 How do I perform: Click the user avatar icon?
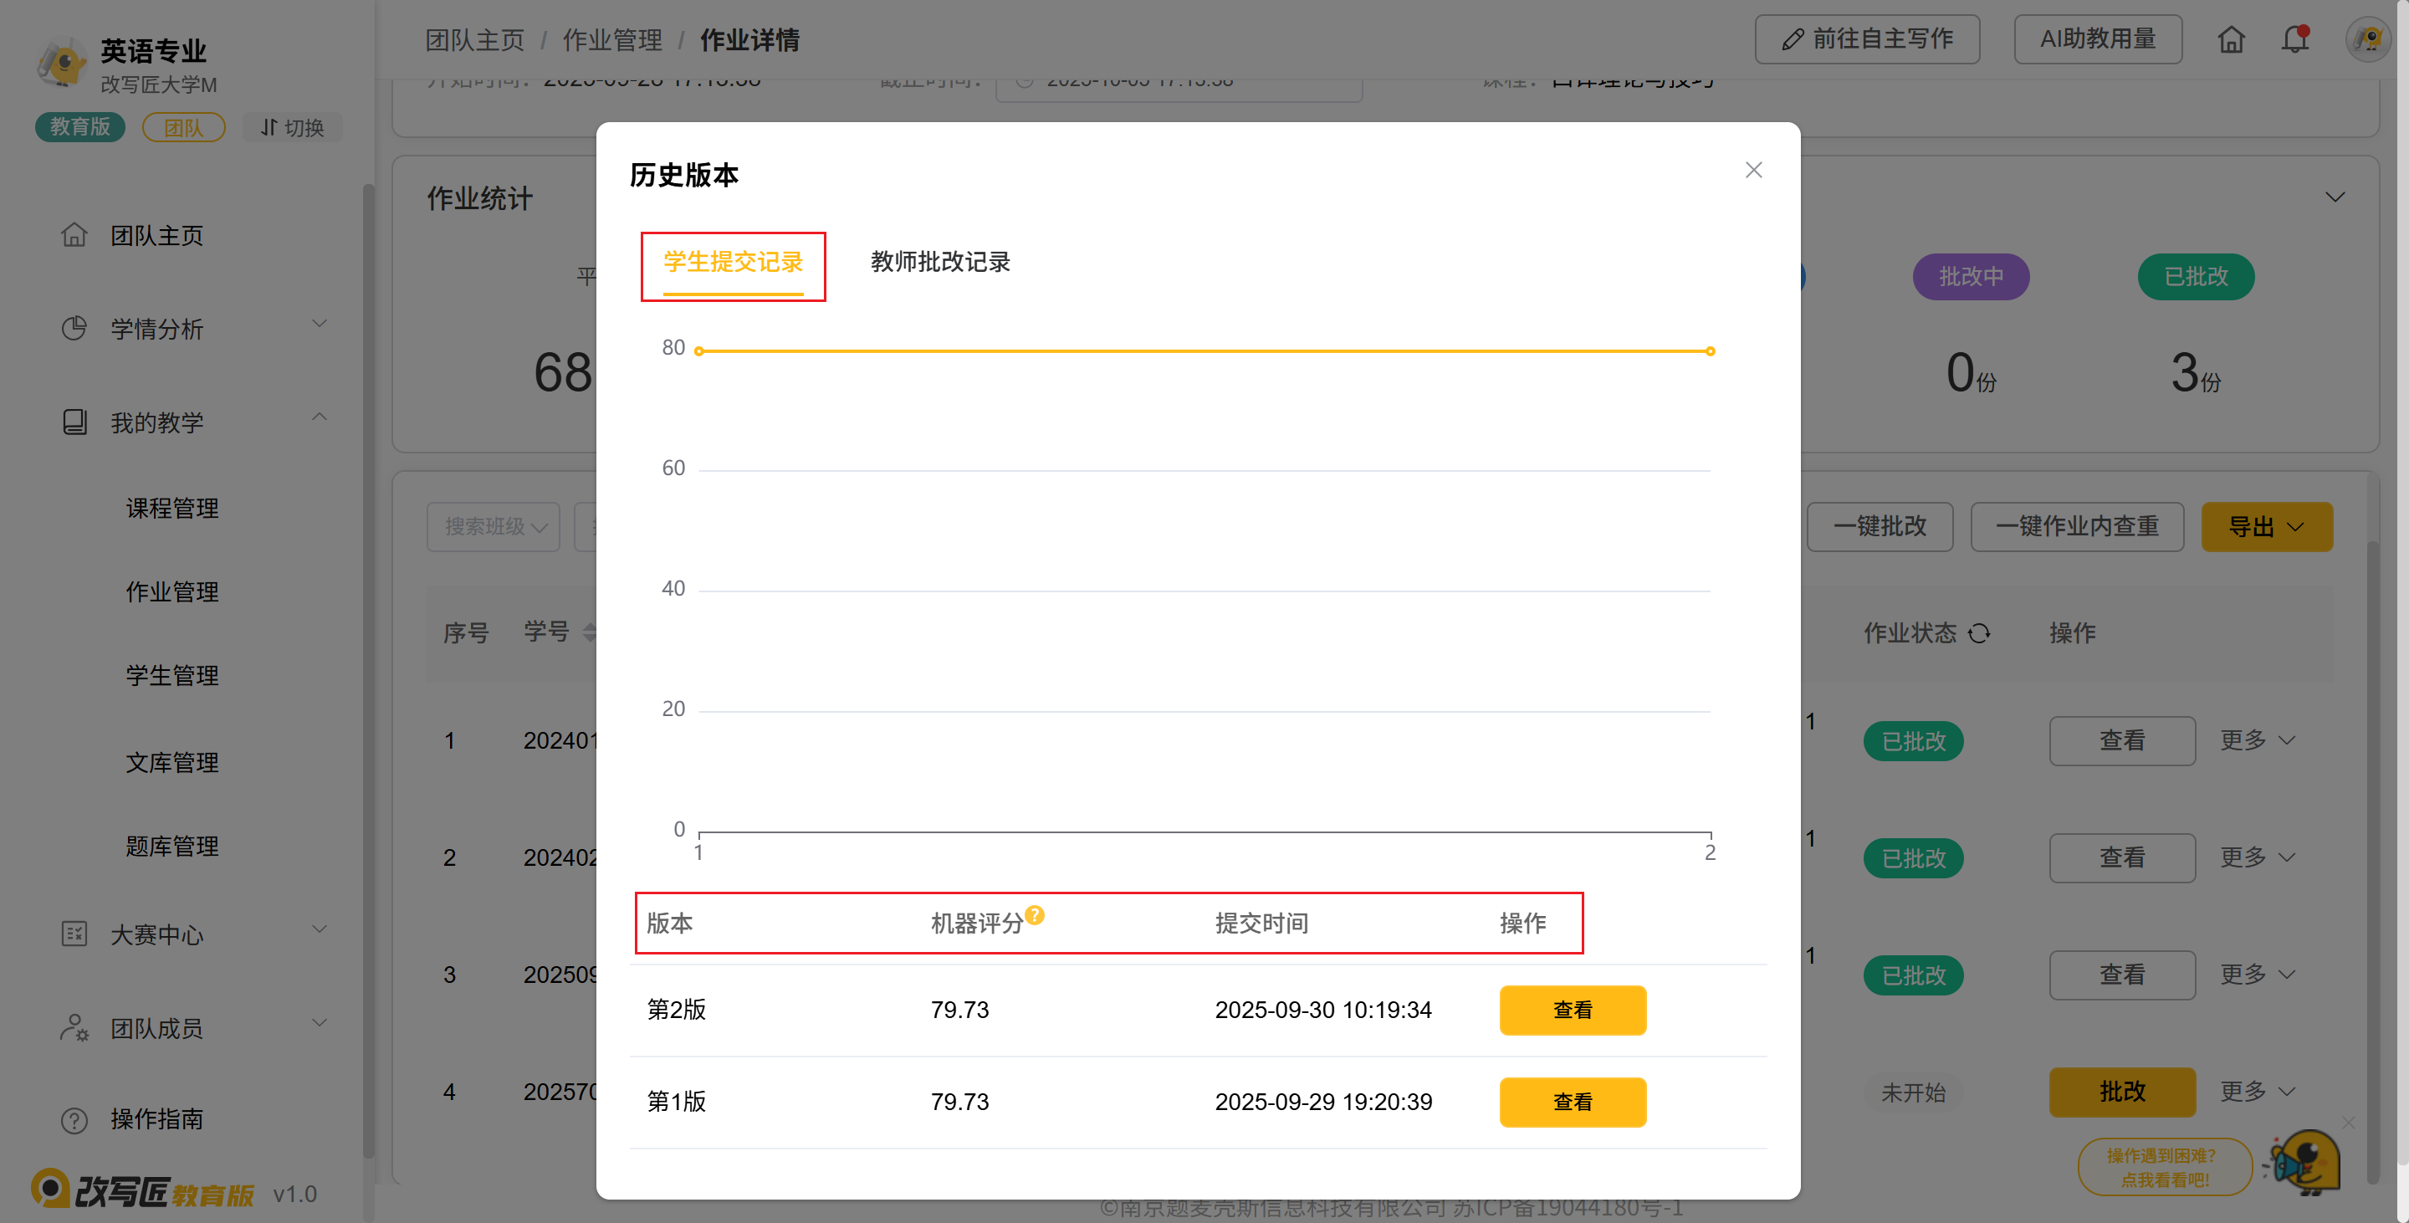tap(2367, 39)
